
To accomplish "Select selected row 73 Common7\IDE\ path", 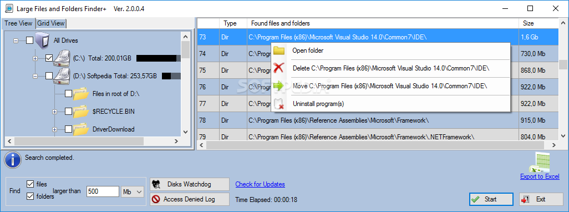I will (x=383, y=37).
